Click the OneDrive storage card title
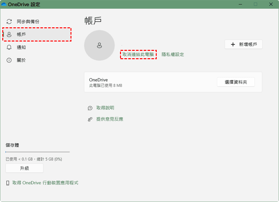This screenshot has width=279, height=202. coord(98,80)
